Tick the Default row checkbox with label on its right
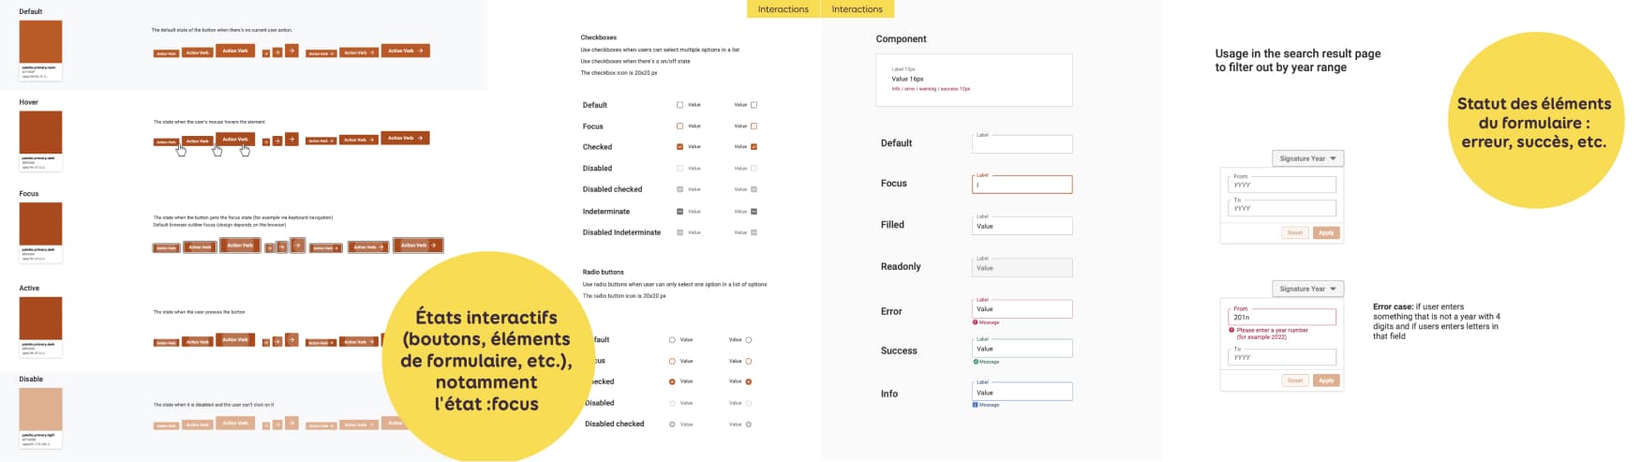This screenshot has height=462, width=1641. point(680,105)
